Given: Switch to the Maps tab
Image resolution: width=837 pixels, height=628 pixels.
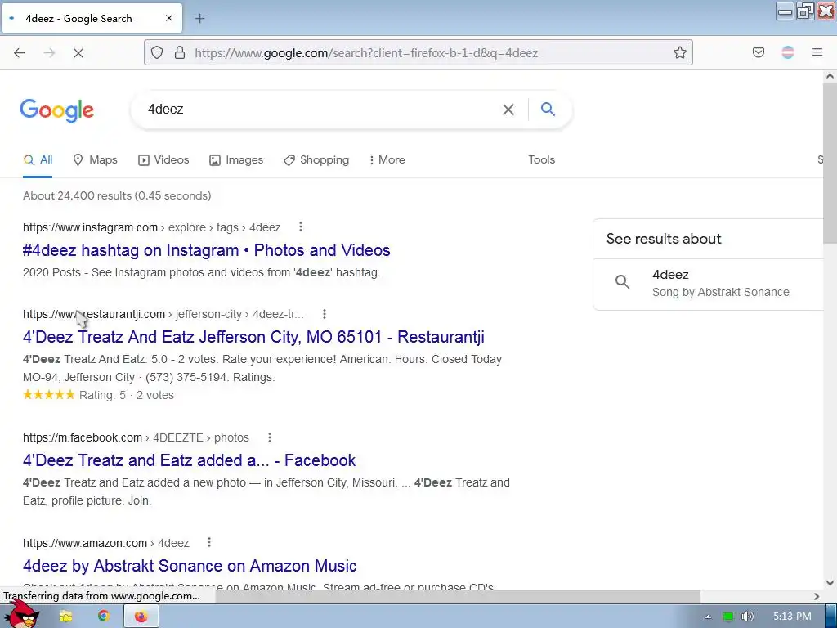Looking at the screenshot, I should [x=95, y=159].
